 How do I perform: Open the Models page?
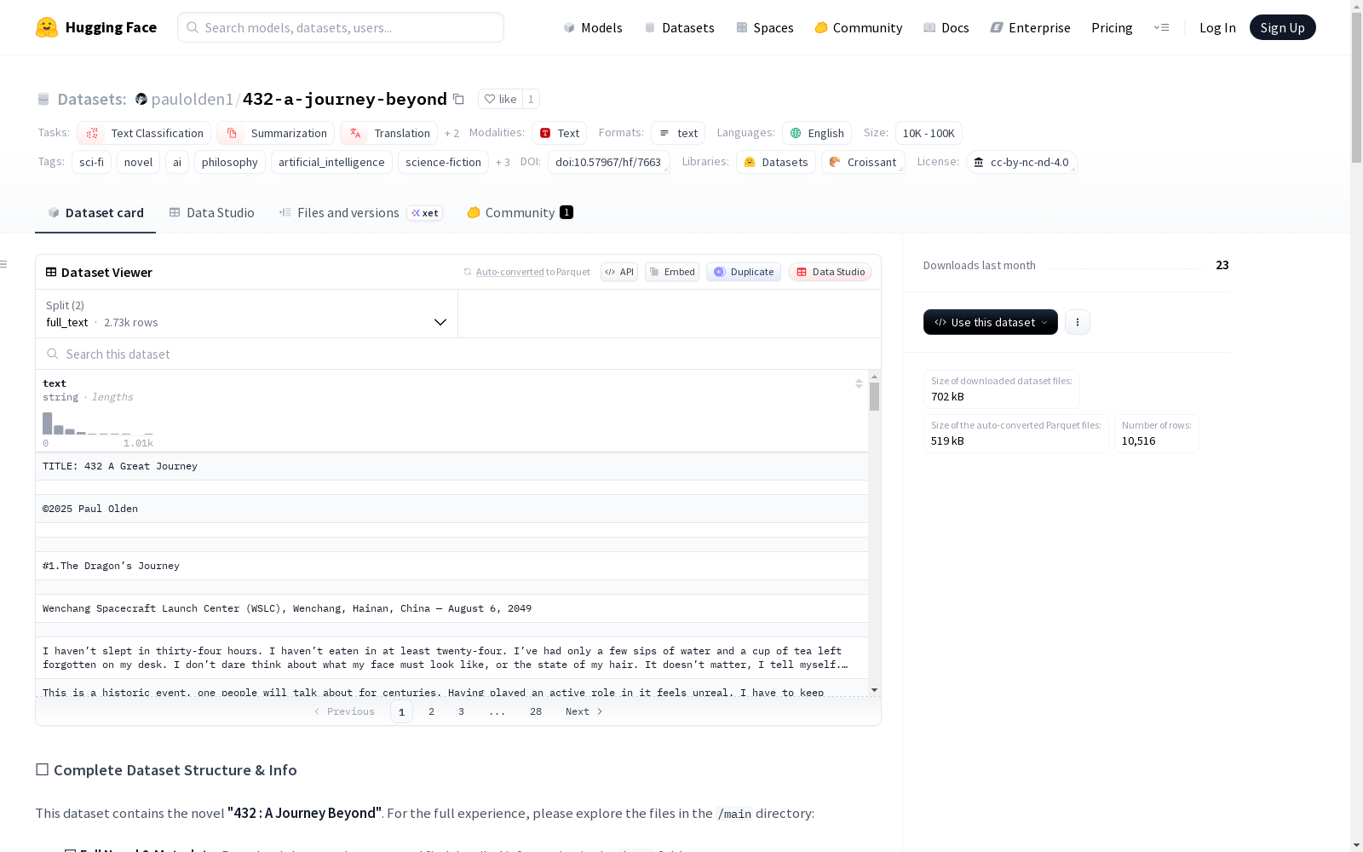tap(593, 27)
